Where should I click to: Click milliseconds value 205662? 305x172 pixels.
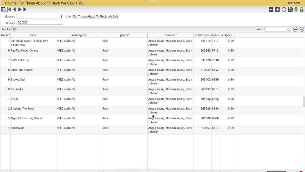point(206,51)
